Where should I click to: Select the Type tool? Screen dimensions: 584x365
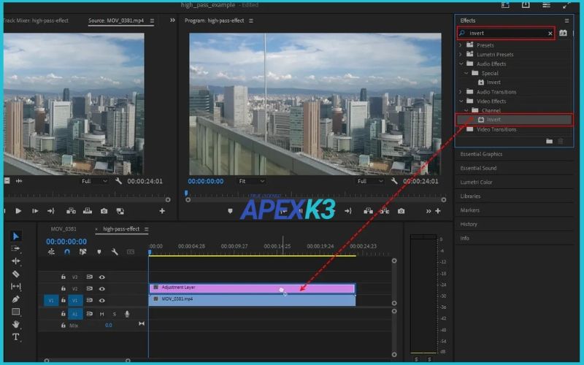click(x=16, y=337)
